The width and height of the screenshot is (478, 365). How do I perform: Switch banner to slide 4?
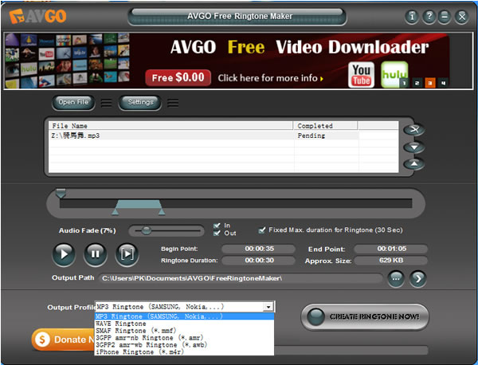pos(443,83)
